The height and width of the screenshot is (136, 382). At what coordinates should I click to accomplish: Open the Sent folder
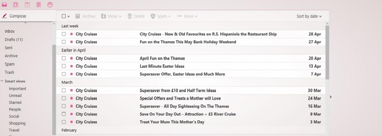tap(9, 48)
